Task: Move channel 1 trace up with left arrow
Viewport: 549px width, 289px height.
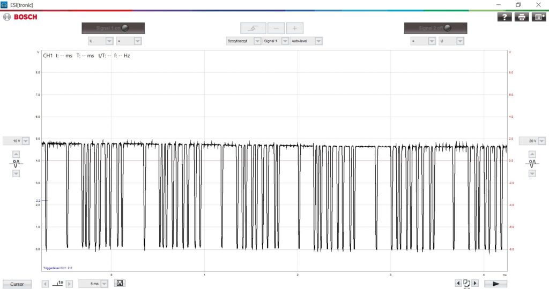Action: (x=16, y=154)
